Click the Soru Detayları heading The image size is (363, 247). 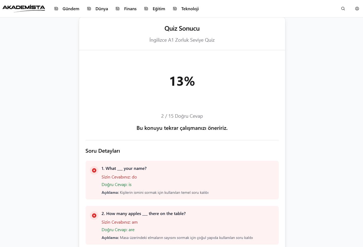(103, 151)
